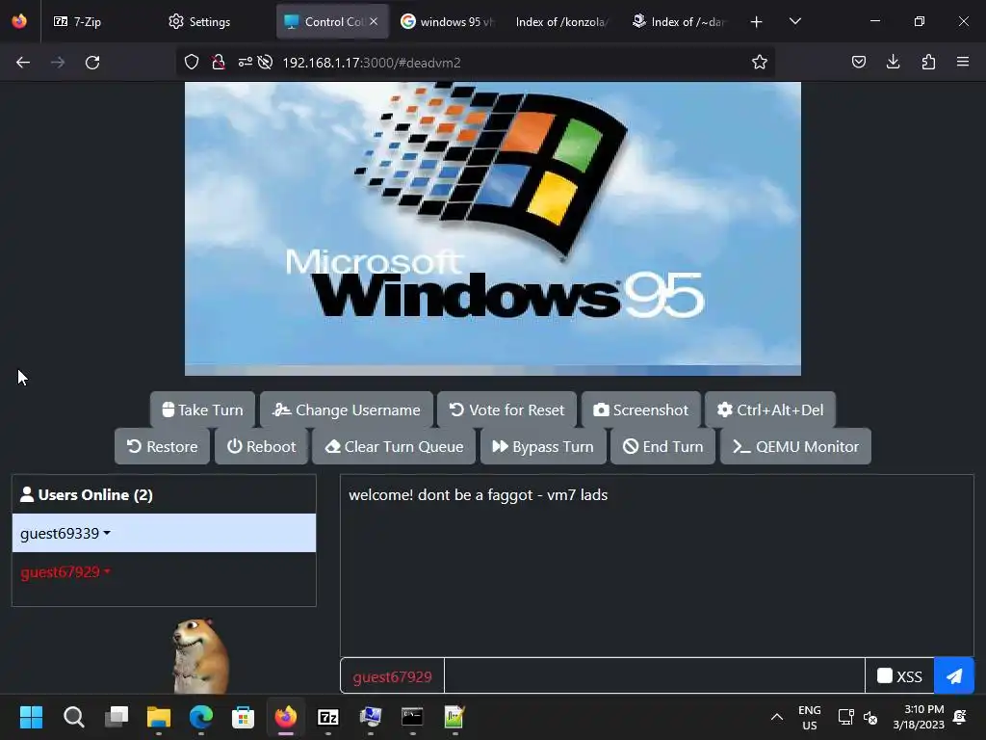Open the Downloads panel
This screenshot has height=740, width=986.
(x=893, y=63)
